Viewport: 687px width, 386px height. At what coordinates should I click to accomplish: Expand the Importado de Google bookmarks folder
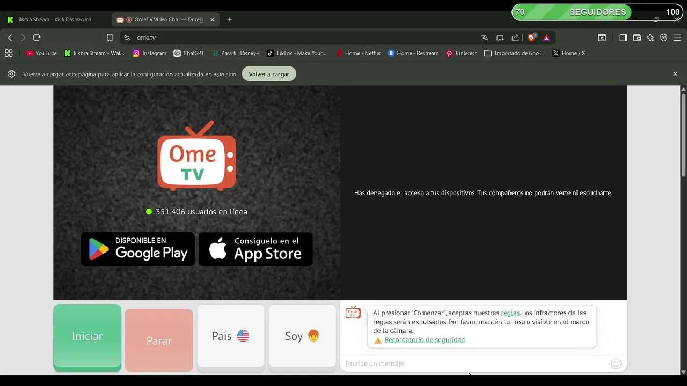click(x=514, y=53)
